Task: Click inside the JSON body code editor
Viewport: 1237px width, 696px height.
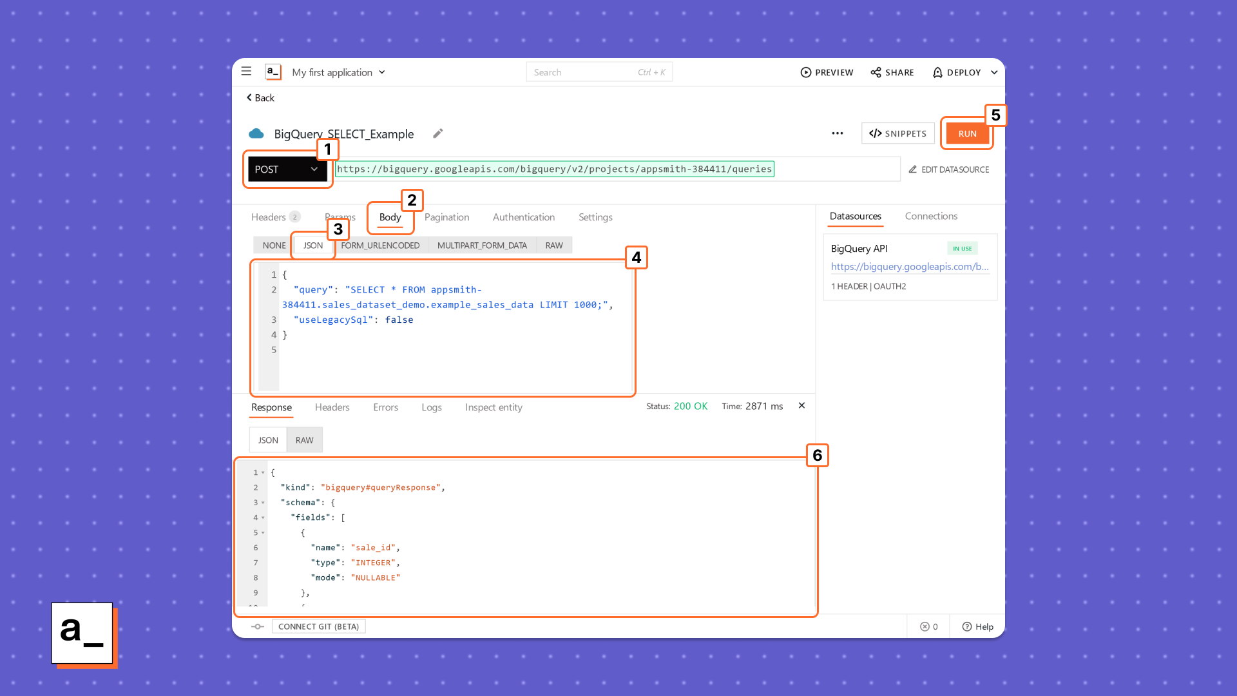Action: 445,327
